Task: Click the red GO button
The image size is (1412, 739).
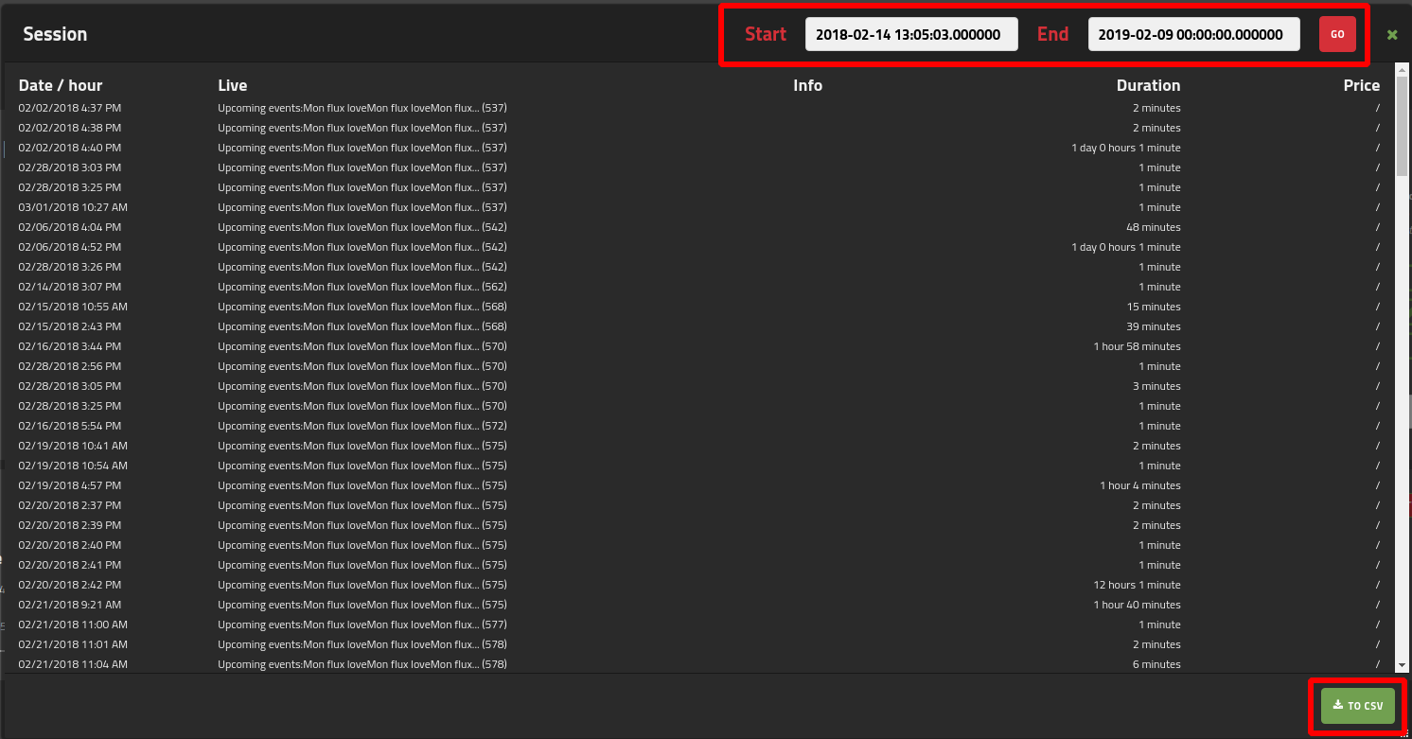Action: 1337,34
